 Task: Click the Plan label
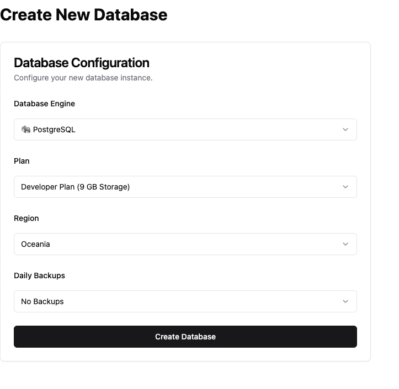point(22,161)
